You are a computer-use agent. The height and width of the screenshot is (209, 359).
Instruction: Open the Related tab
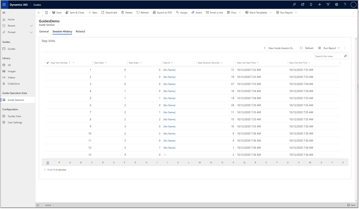80,31
